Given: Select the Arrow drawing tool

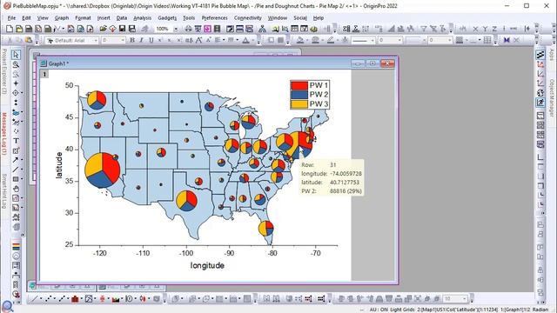Looking at the screenshot, I should pos(16,160).
